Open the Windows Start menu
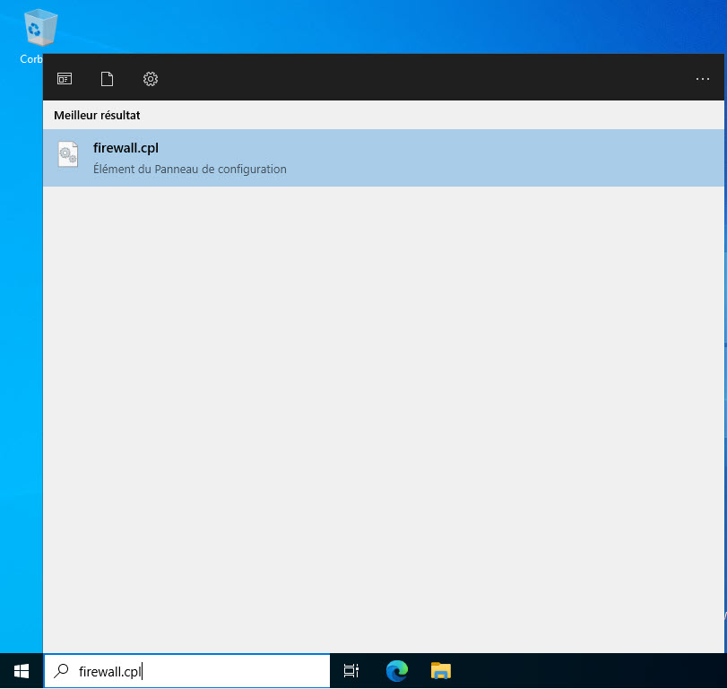 click(22, 671)
